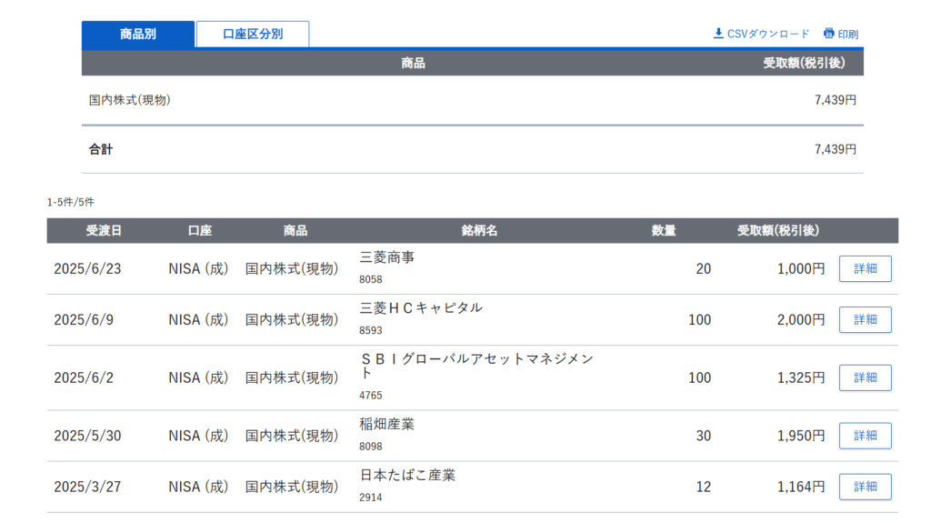
Task: Click the 1-5件/5件 result count
Action: 71,202
